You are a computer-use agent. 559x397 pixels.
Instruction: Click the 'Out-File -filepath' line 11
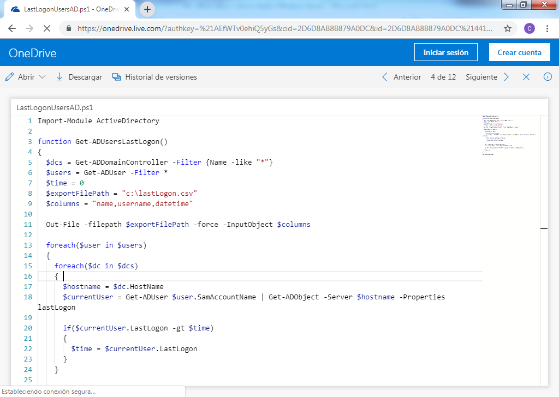pyautogui.click(x=179, y=224)
